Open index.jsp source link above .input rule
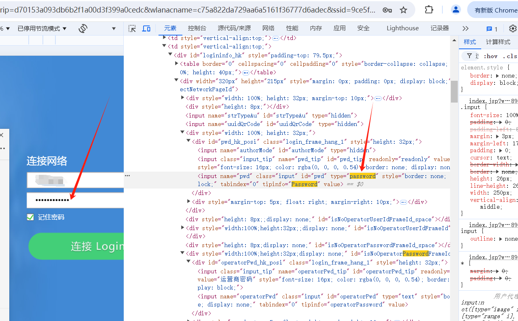This screenshot has height=321, width=518. tap(493, 101)
